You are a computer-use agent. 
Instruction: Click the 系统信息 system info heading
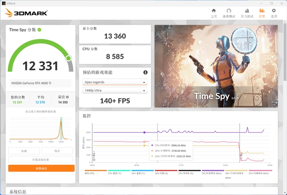18,192
